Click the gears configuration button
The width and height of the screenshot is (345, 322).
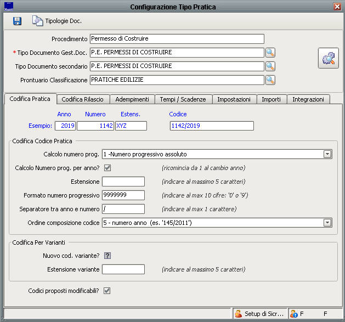pos(328,58)
